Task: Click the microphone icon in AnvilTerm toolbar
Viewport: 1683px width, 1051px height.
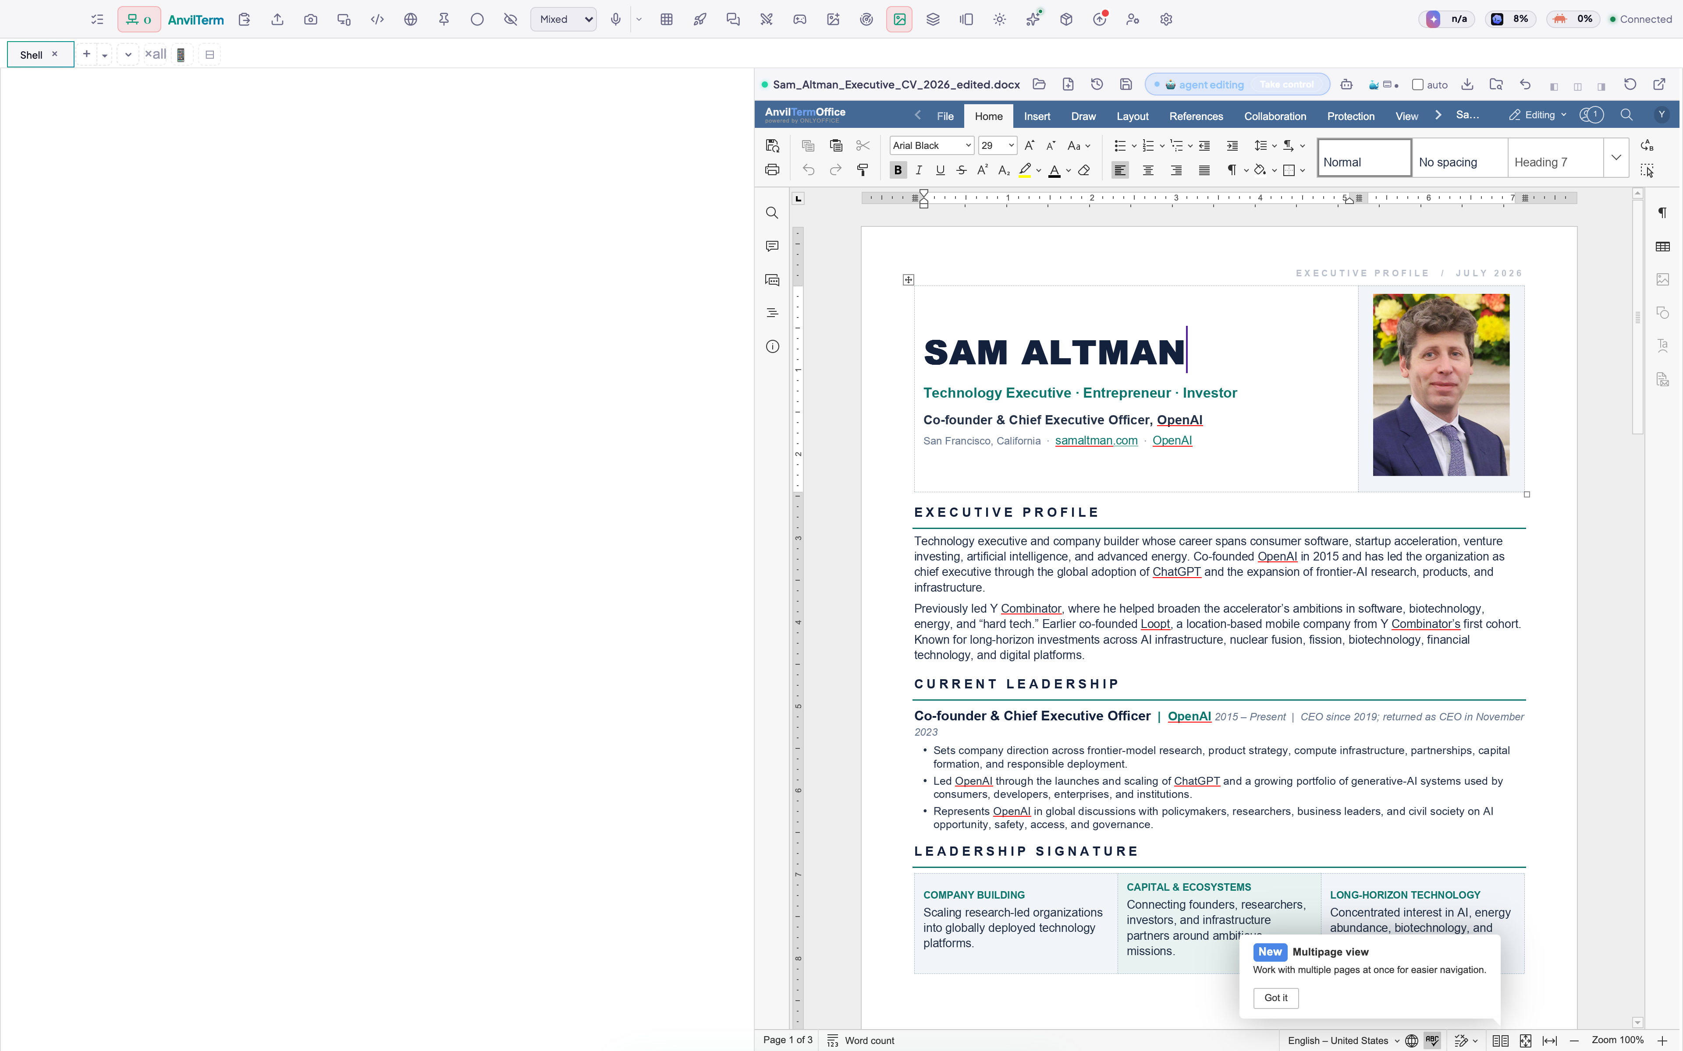Action: (x=615, y=19)
